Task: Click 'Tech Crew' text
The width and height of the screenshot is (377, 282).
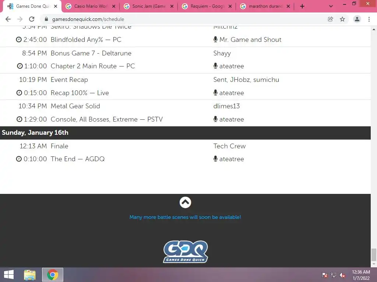Action: click(229, 146)
